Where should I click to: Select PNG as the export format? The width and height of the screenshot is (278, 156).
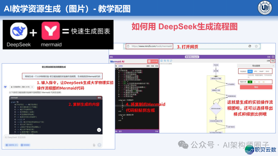click(x=250, y=71)
